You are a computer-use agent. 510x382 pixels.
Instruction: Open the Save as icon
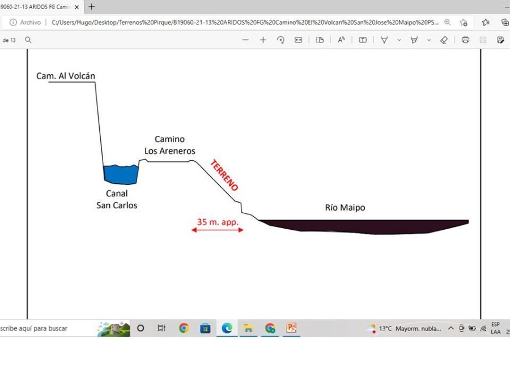pyautogui.click(x=500, y=40)
